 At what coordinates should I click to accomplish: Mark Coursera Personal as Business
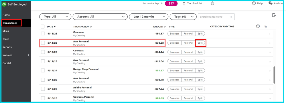(175, 98)
